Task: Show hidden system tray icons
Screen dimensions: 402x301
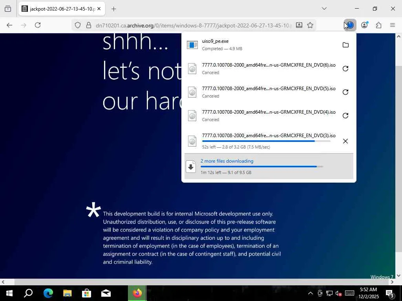Action: pyautogui.click(x=310, y=293)
